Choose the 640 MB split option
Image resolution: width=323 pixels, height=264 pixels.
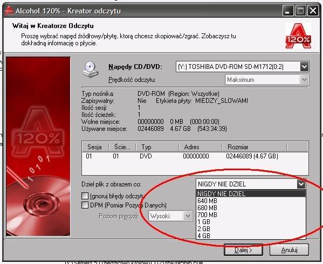[251, 201]
